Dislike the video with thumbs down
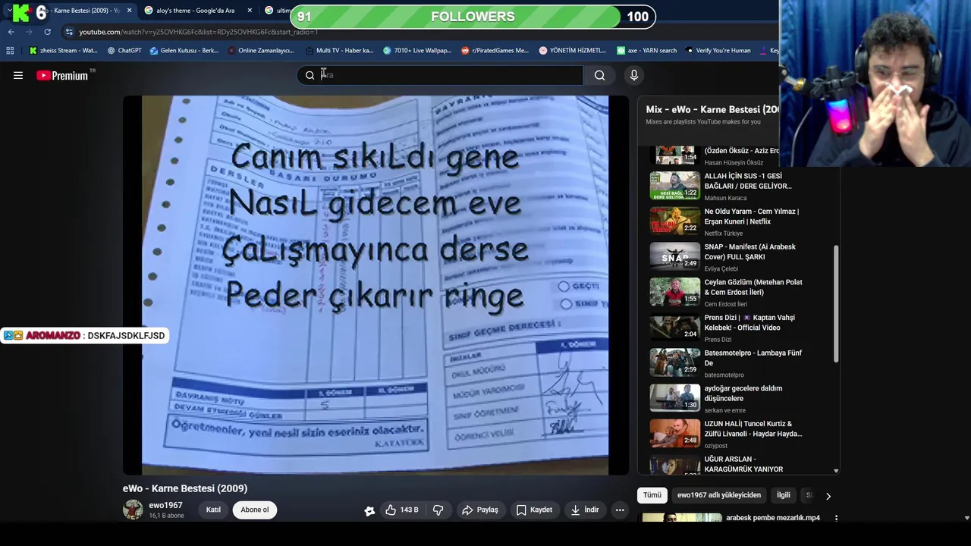This screenshot has width=971, height=546. point(438,510)
